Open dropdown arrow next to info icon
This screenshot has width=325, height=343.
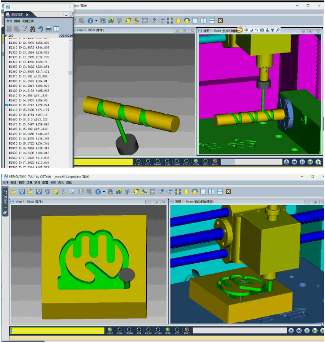(104, 192)
